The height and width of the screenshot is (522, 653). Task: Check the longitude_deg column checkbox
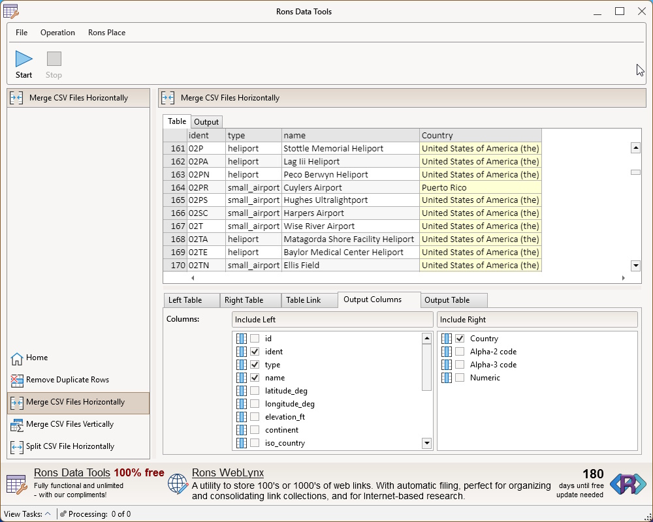pyautogui.click(x=255, y=404)
